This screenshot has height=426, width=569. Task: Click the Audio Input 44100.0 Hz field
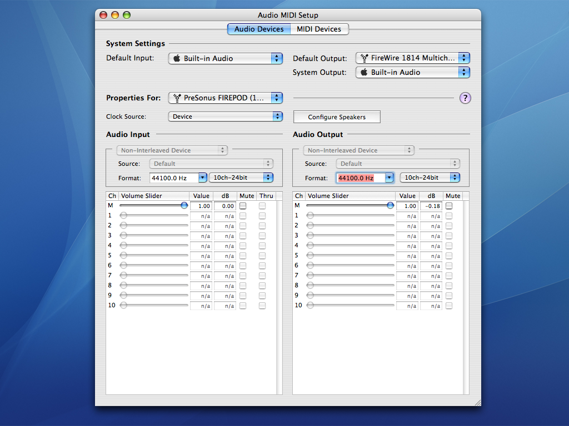click(174, 178)
